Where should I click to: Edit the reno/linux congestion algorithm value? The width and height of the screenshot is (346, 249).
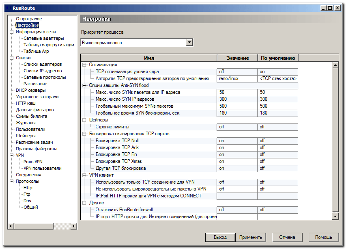237,78
